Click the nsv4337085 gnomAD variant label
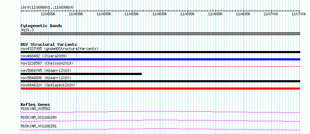The image size is (310, 134). 60,49
